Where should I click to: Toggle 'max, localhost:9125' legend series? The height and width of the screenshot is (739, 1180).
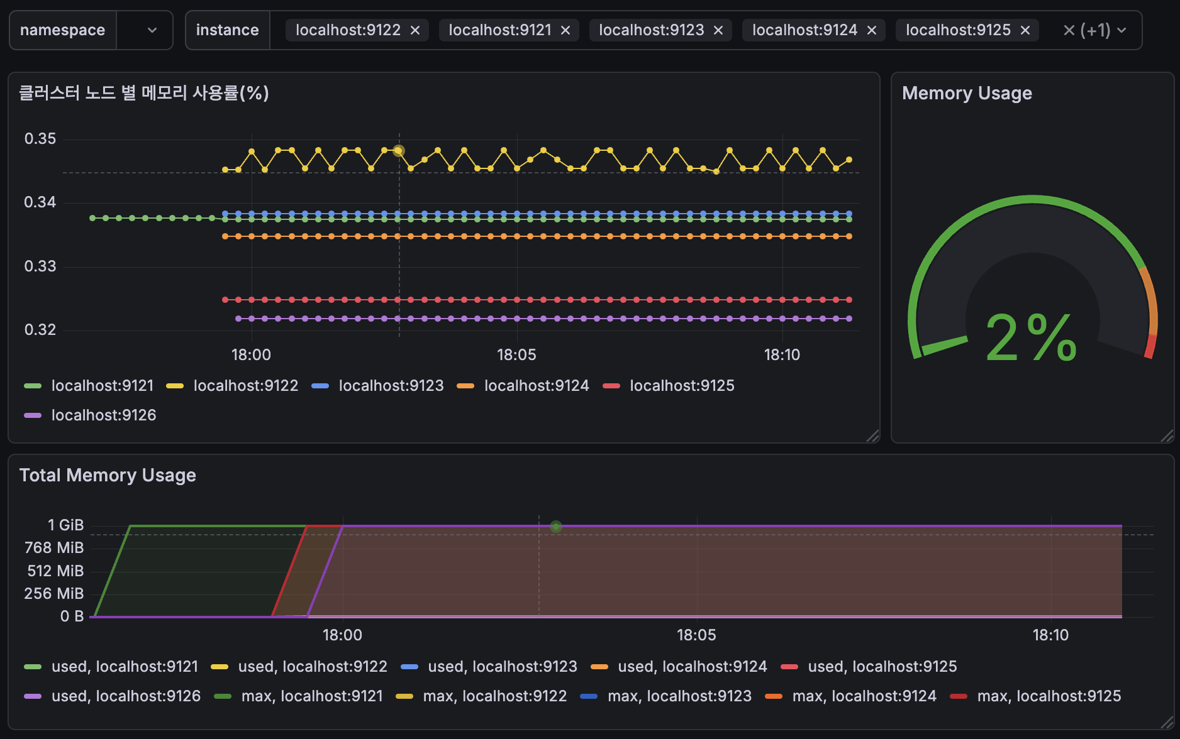(1049, 696)
